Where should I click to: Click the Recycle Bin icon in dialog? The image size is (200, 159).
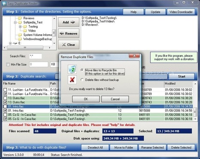click(x=72, y=69)
